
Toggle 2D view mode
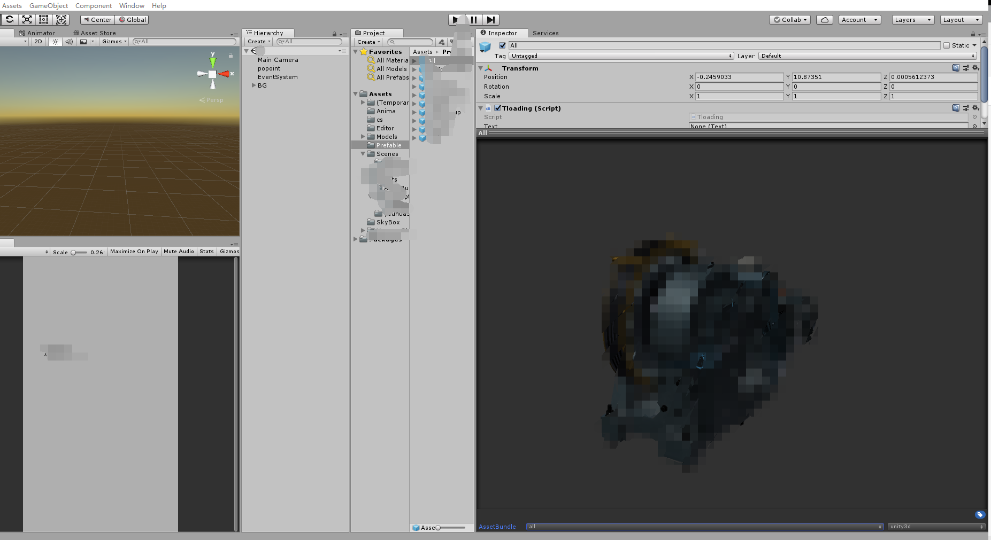coord(38,42)
